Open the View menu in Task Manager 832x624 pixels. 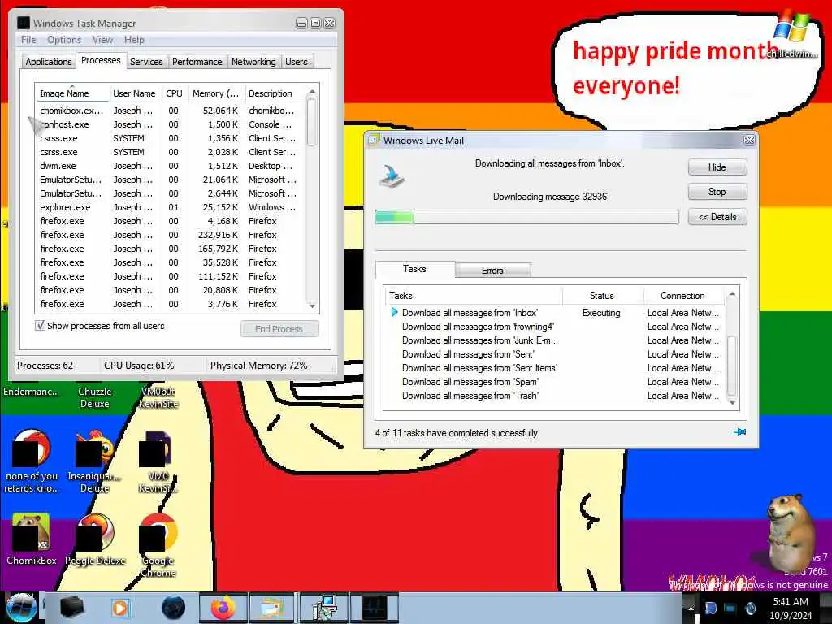coord(102,40)
